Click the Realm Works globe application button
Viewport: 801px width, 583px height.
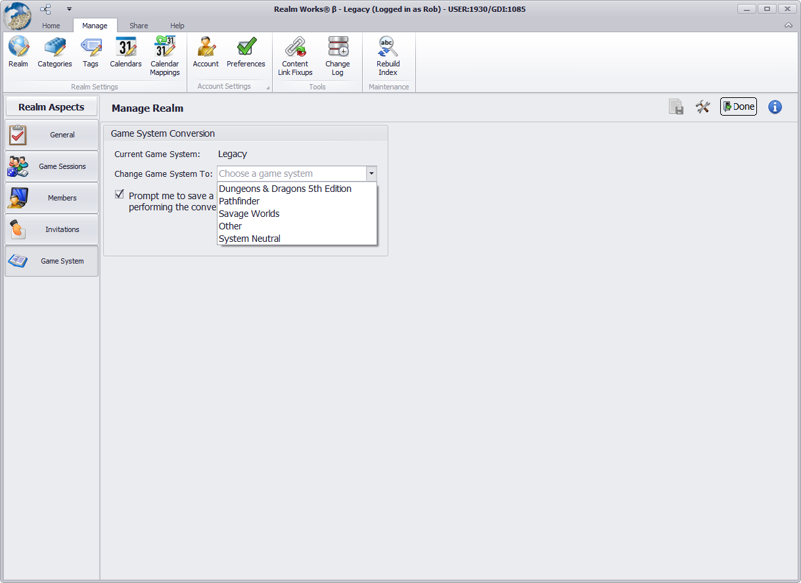[18, 16]
